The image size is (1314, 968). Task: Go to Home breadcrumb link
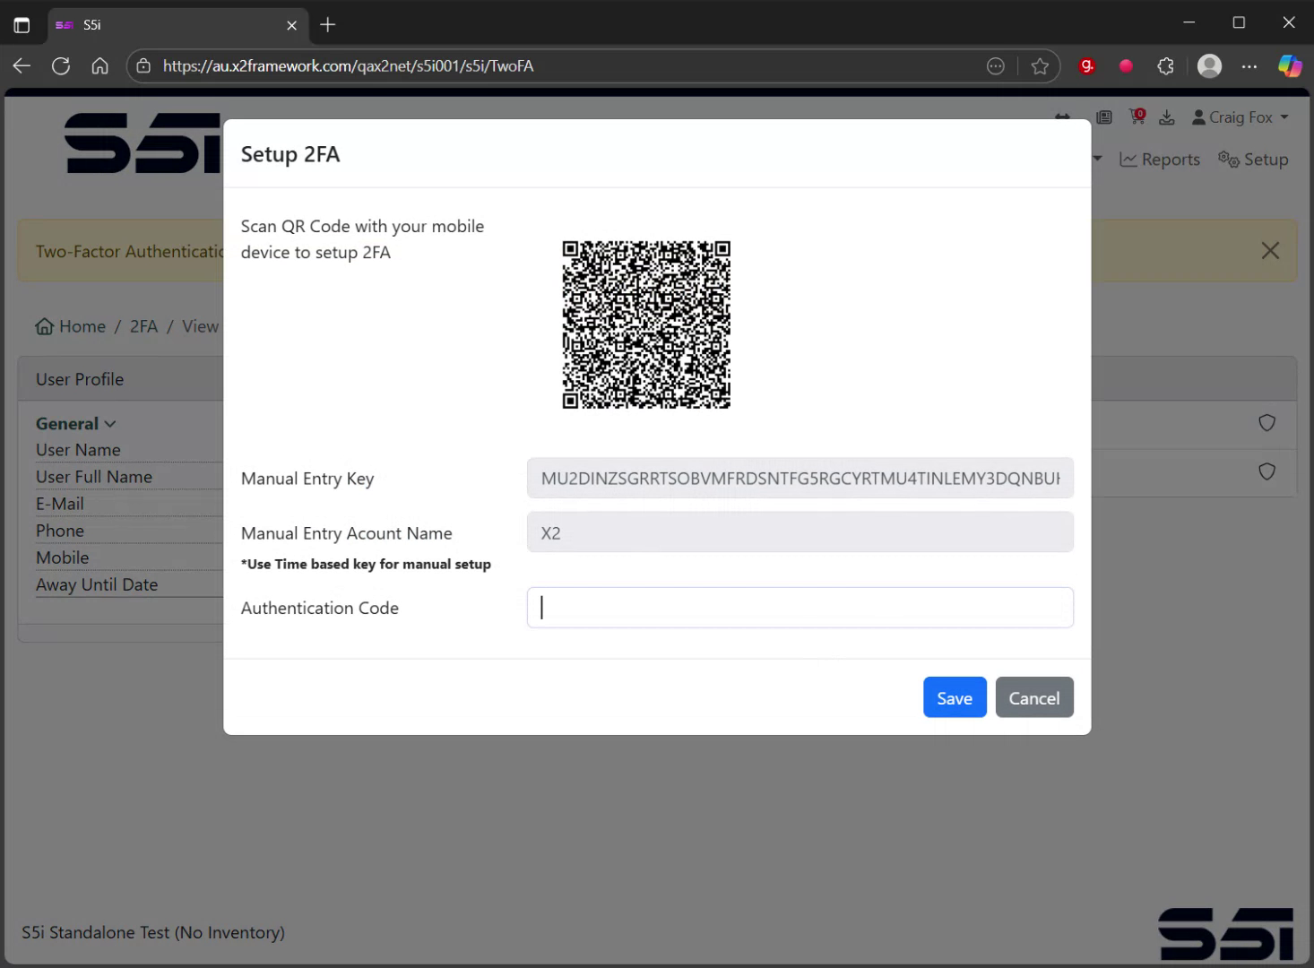click(x=71, y=326)
